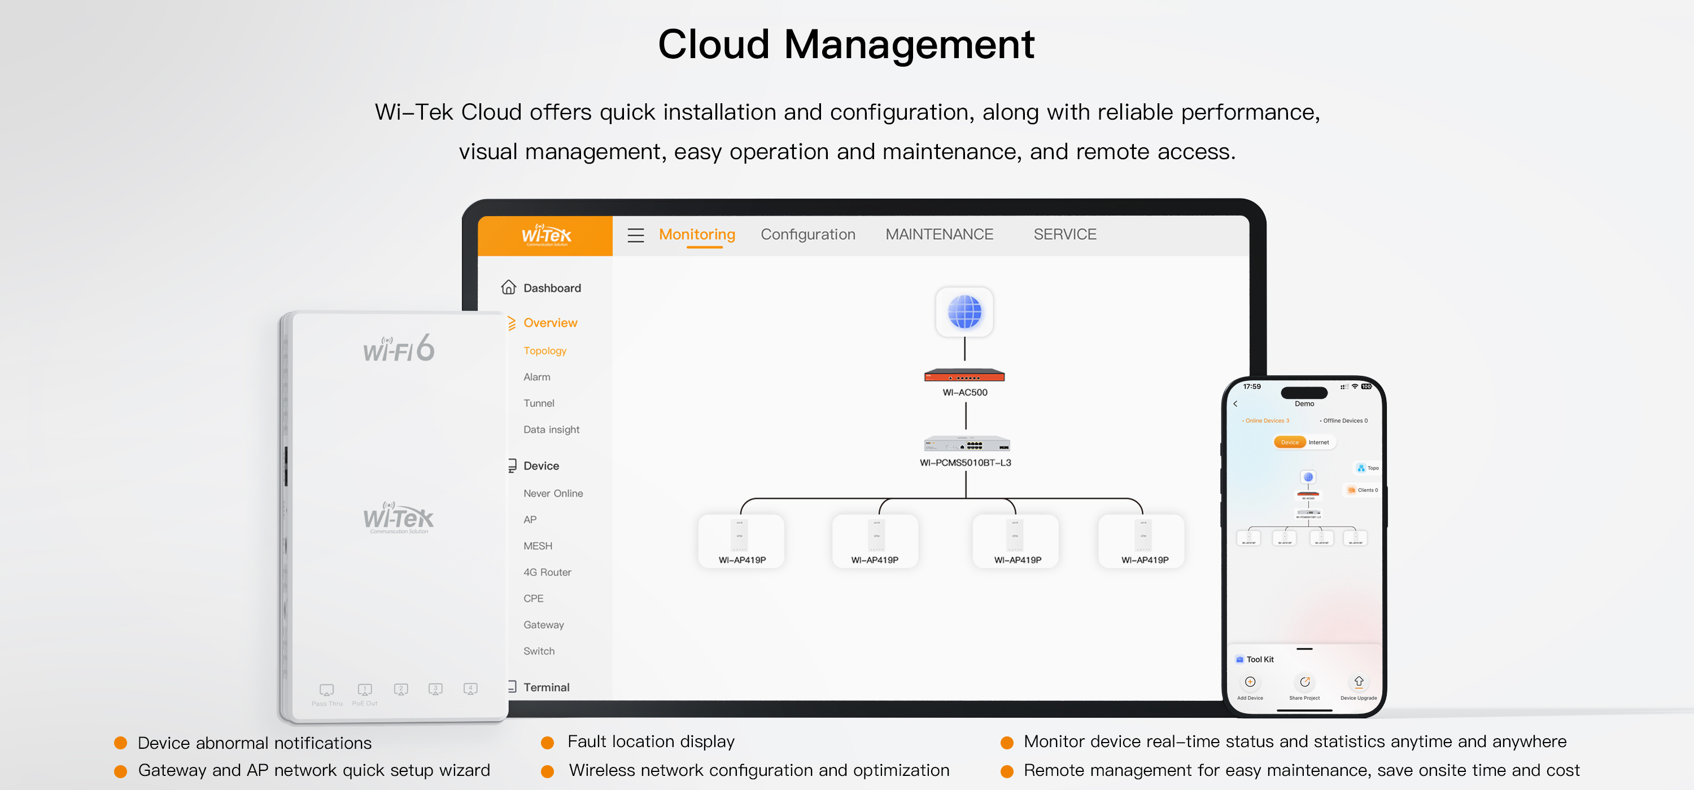Tap the Device Upgrade icon
Screen dimensions: 1694x790
(x=1359, y=682)
